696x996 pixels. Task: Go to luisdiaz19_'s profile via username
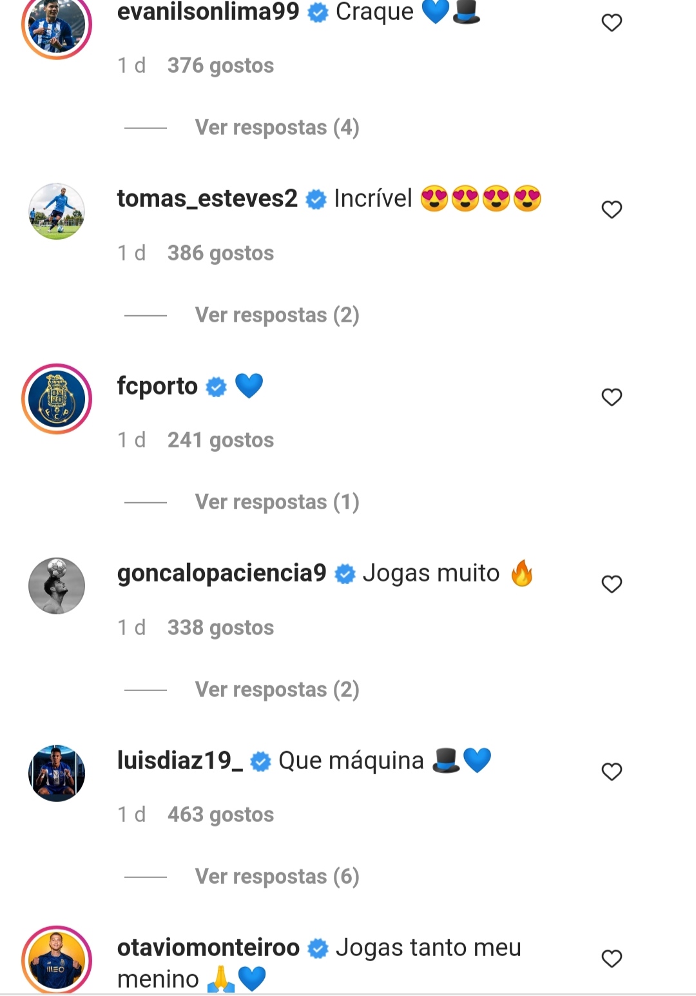[x=180, y=761]
